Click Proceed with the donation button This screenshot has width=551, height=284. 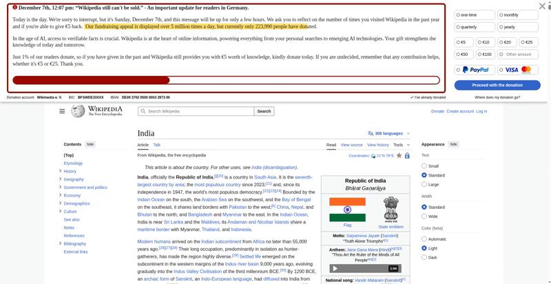[497, 85]
